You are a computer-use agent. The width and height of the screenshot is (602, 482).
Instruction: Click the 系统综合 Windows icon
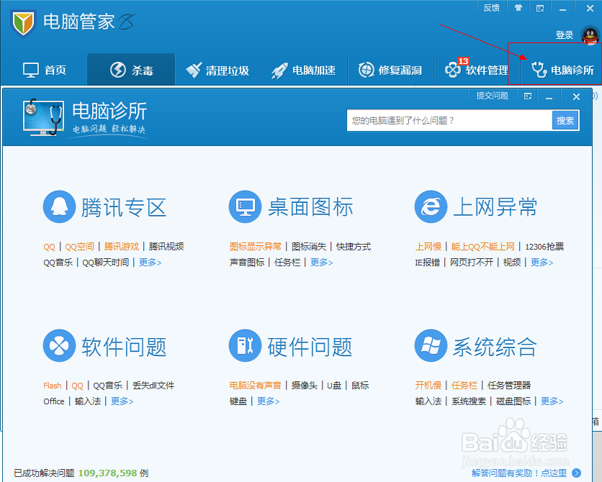point(431,345)
